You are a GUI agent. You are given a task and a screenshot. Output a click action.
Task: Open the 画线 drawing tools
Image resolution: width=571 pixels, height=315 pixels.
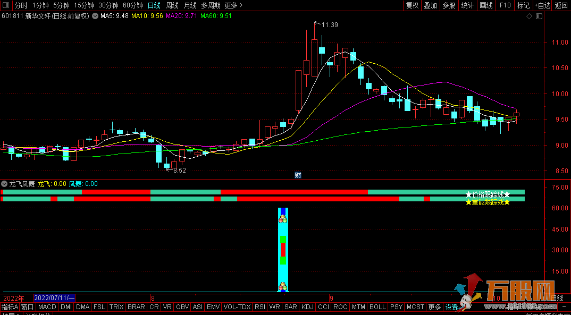coord(486,5)
